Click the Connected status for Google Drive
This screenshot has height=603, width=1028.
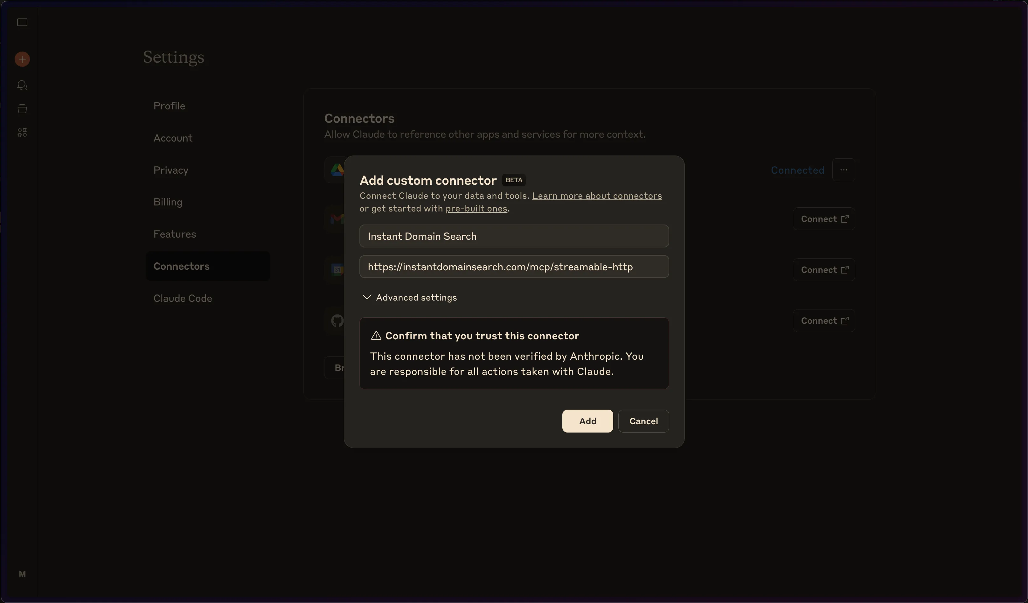point(797,170)
